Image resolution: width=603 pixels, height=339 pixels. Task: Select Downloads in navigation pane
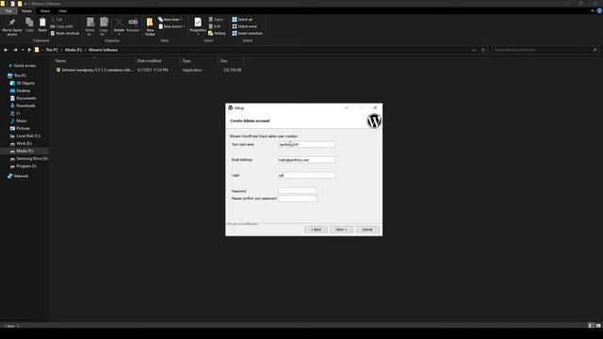[x=25, y=105]
